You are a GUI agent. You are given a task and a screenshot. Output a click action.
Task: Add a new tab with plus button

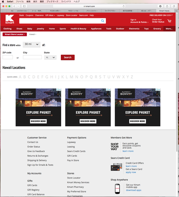176,11
